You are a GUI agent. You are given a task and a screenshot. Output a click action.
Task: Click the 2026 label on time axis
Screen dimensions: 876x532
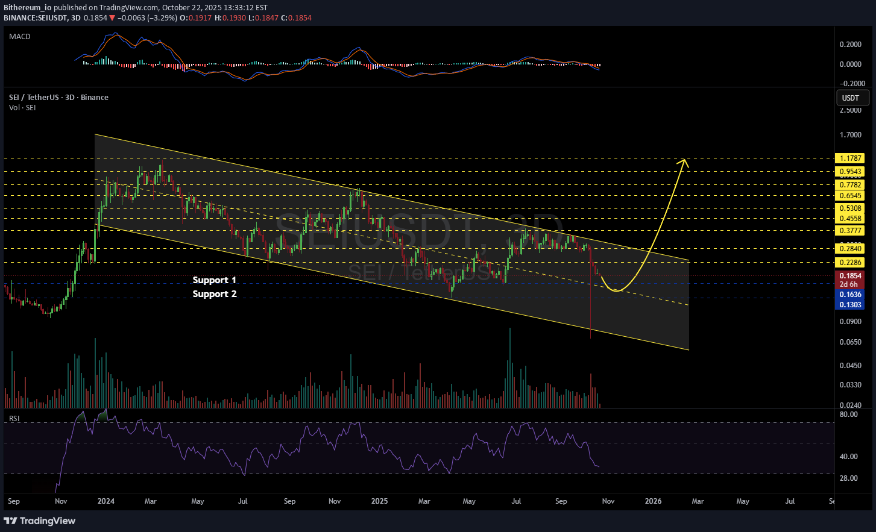653,501
